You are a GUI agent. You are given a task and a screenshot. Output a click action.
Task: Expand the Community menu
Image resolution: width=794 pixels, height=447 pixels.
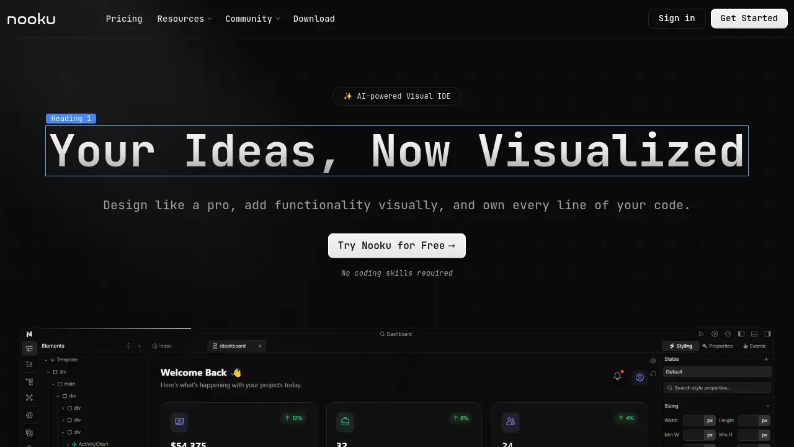click(252, 19)
